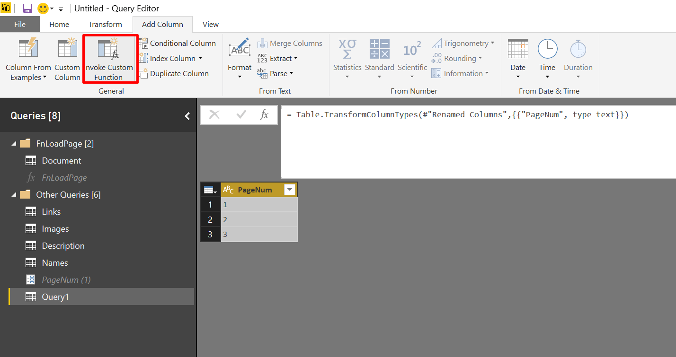Viewport: 676px width, 357px height.
Task: Collapse the FnLoadPage folder group
Action: coord(13,144)
